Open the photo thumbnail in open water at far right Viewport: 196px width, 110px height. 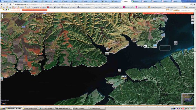click(x=176, y=43)
